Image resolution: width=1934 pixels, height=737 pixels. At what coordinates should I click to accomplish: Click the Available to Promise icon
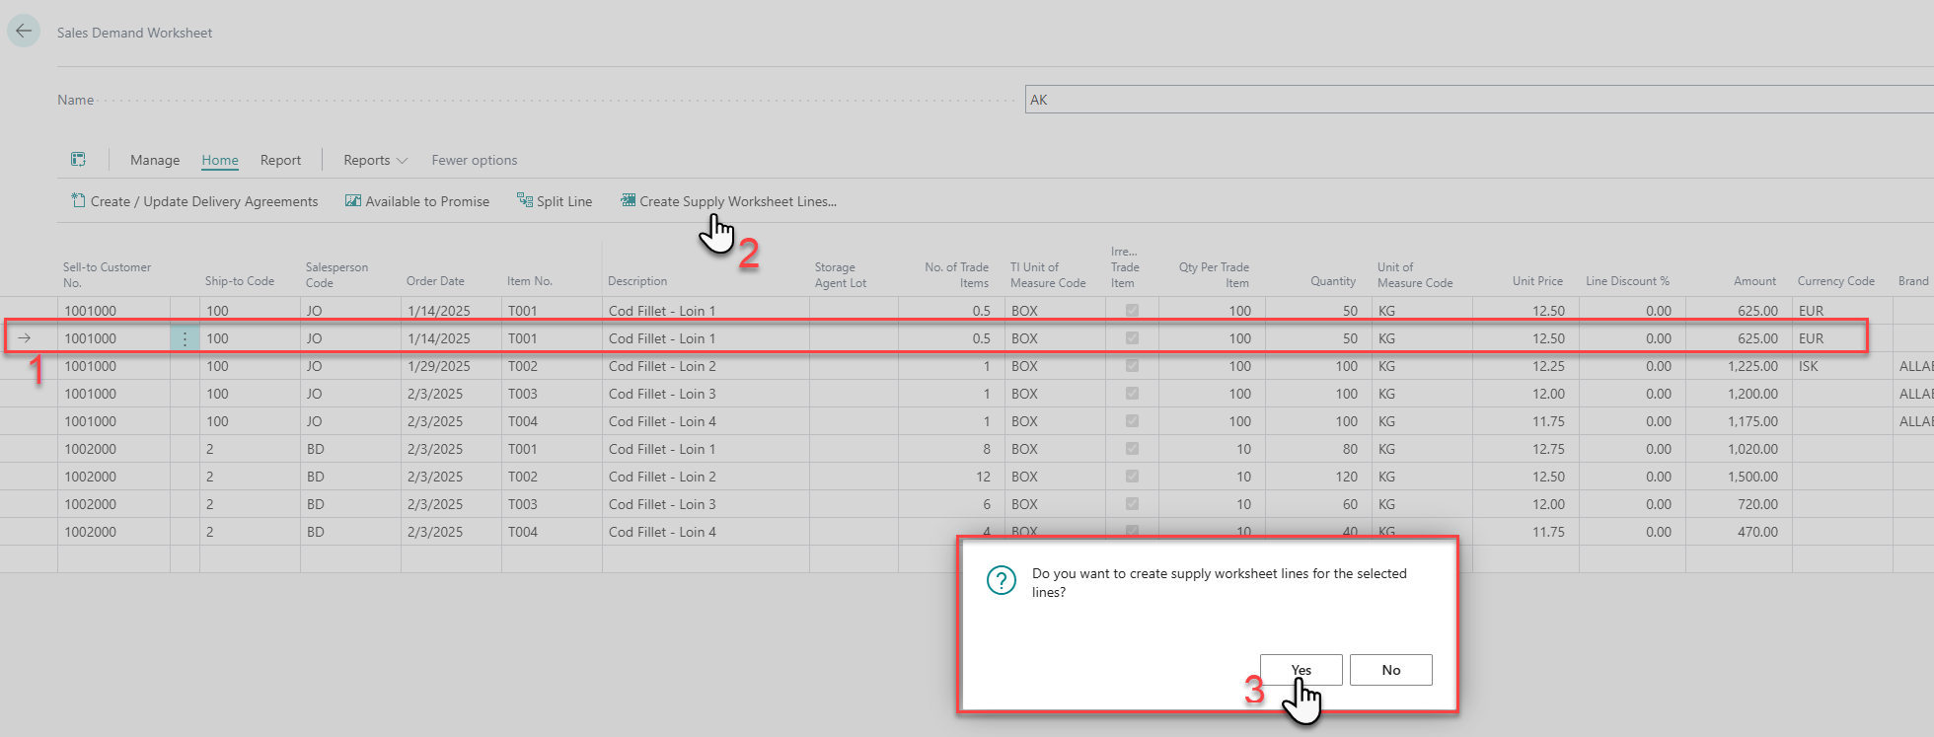coord(352,201)
